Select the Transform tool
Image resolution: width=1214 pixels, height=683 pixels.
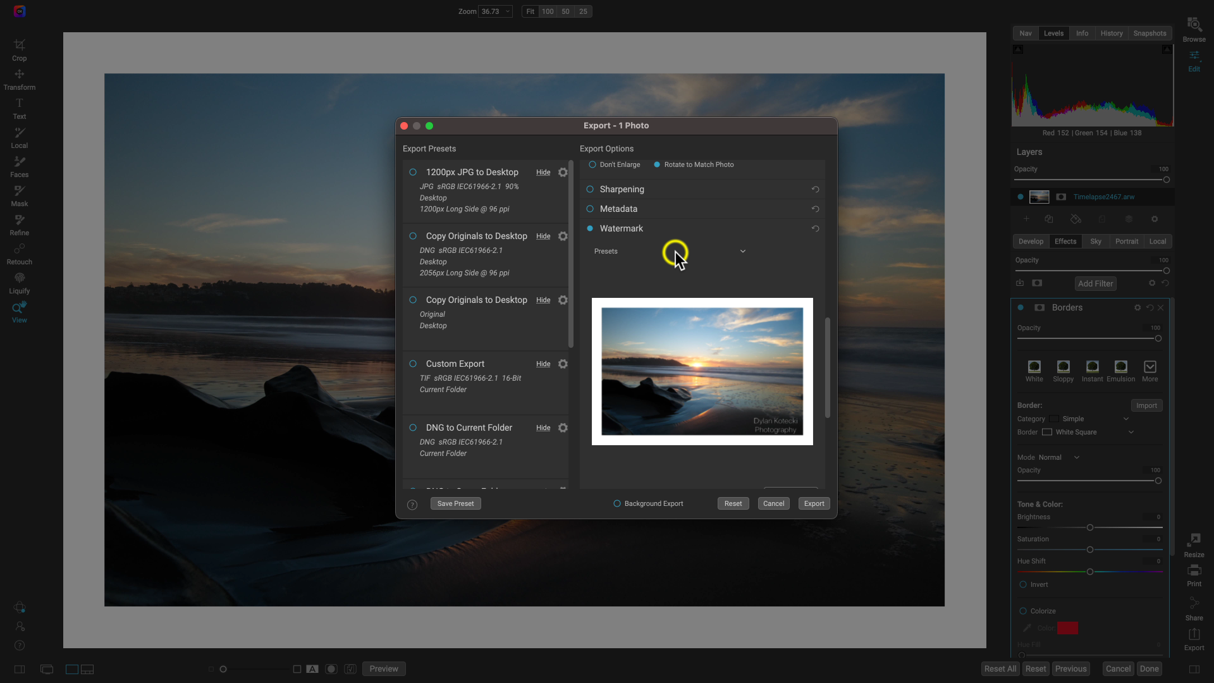click(20, 80)
